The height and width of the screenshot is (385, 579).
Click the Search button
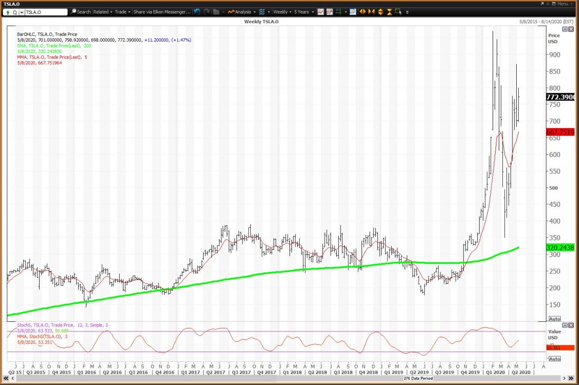81,12
